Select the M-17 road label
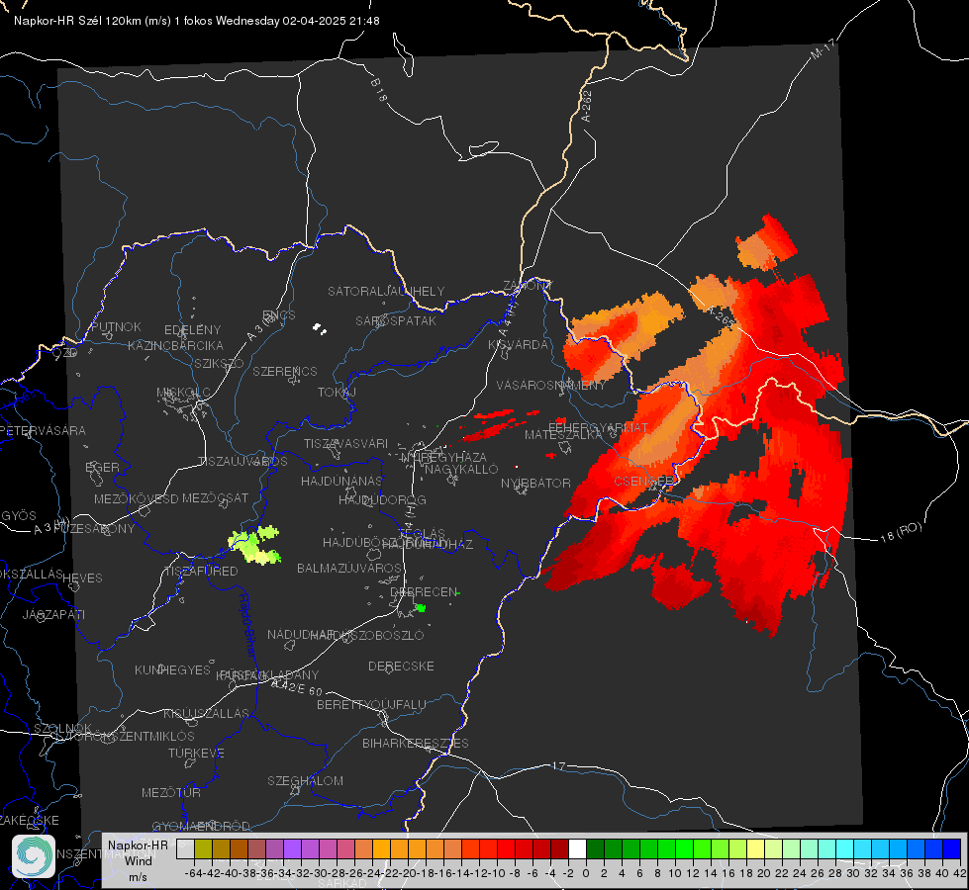Screen dimensions: 969x890 click(x=824, y=48)
